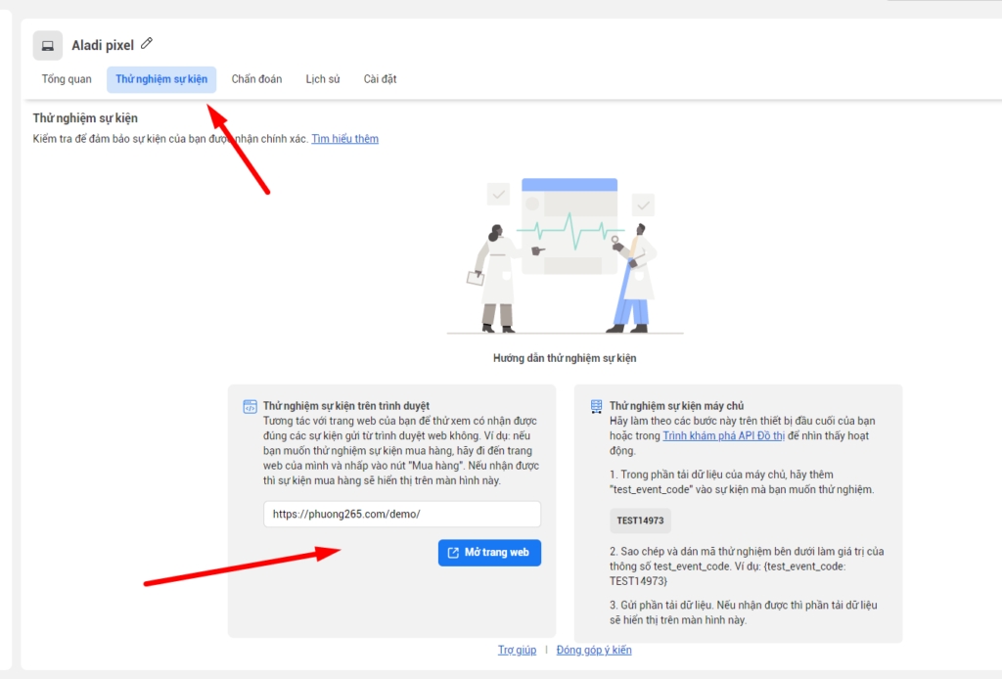This screenshot has height=679, width=1002.
Task: Select the Thử nghiệm sự kiện tab
Action: (x=161, y=79)
